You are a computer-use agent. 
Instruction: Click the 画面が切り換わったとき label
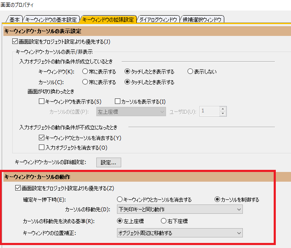51,91
